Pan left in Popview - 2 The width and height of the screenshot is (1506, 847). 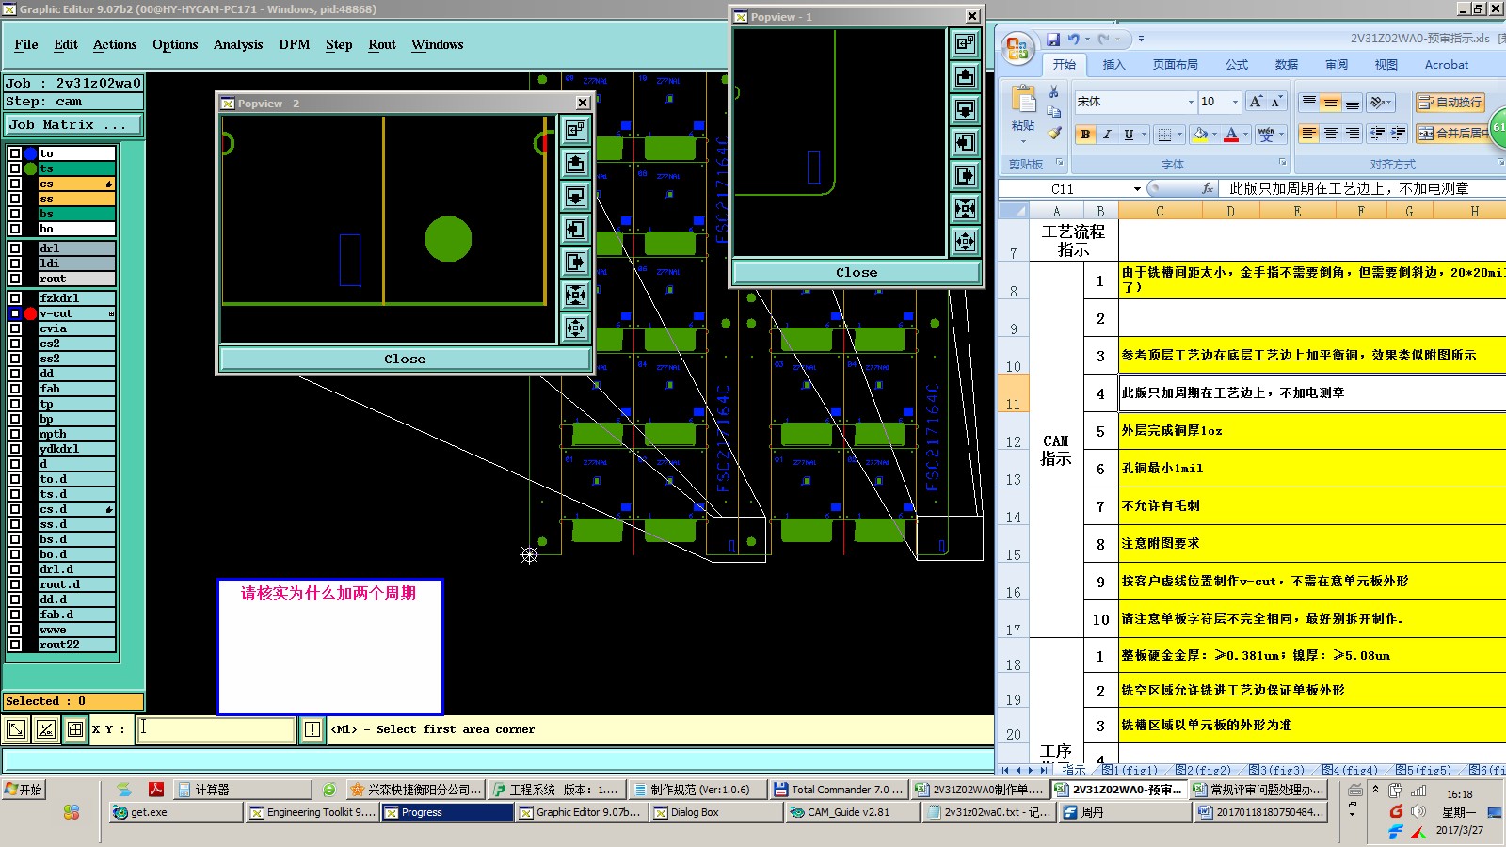(576, 229)
